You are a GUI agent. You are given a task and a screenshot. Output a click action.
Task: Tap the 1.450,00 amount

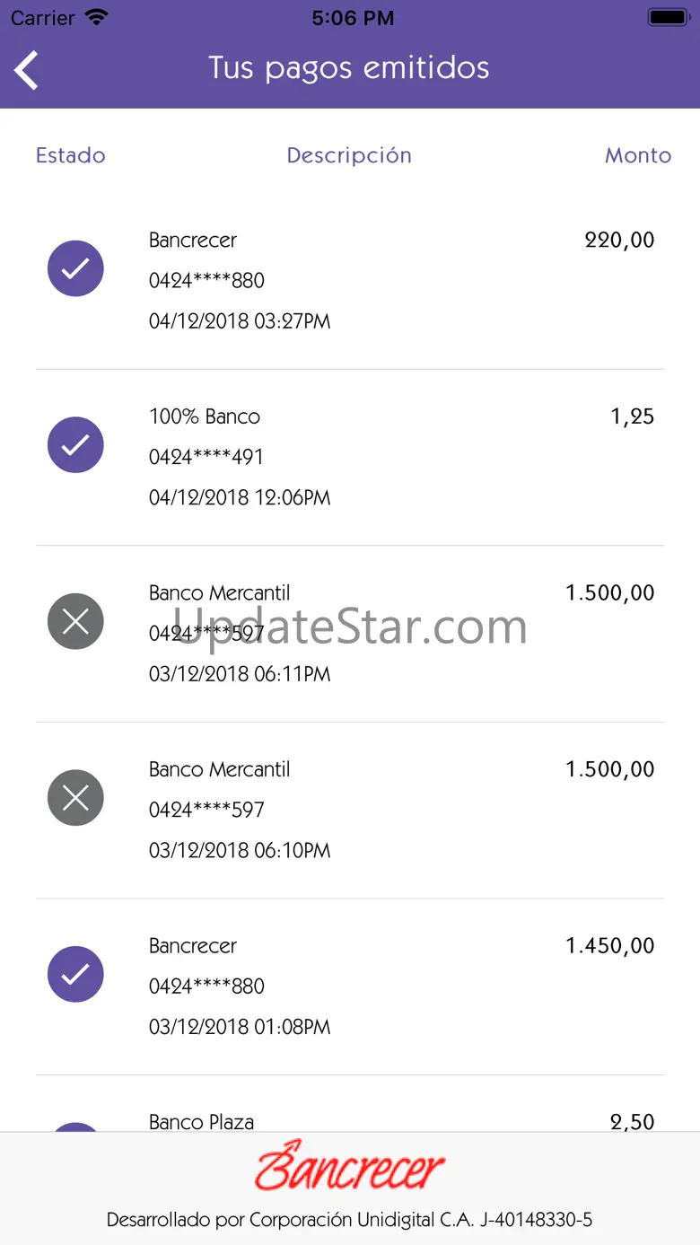[610, 945]
